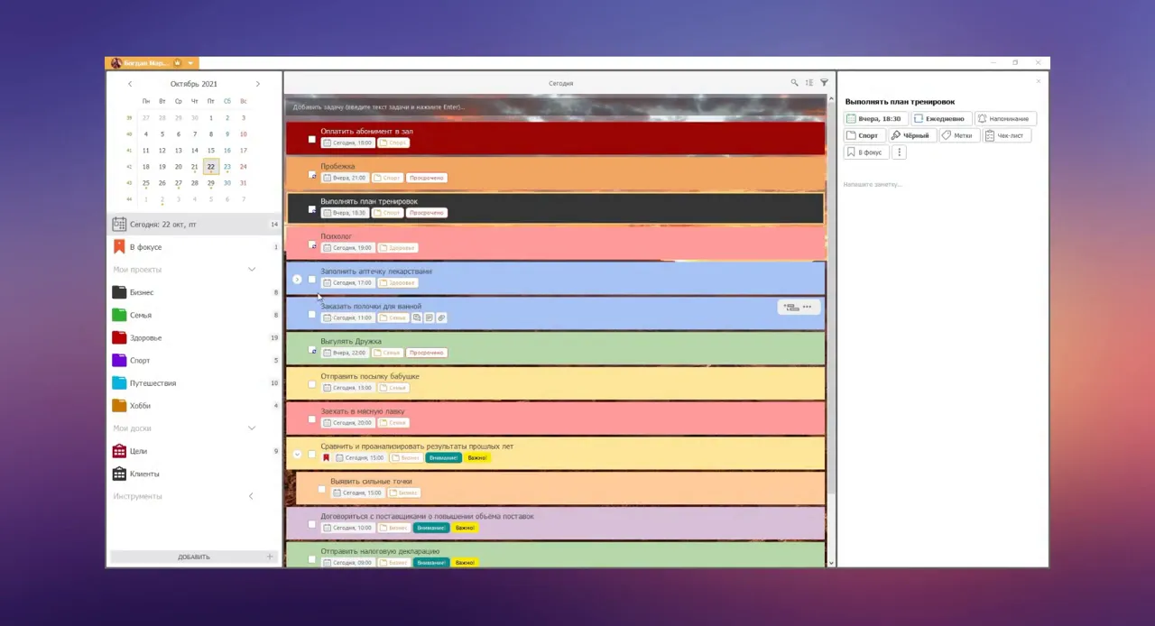Open the search magnifier in task list header
The image size is (1155, 626).
pos(794,83)
